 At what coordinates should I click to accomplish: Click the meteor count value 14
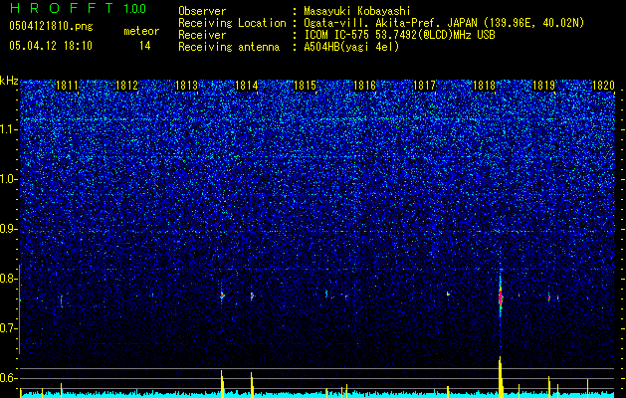tap(144, 46)
